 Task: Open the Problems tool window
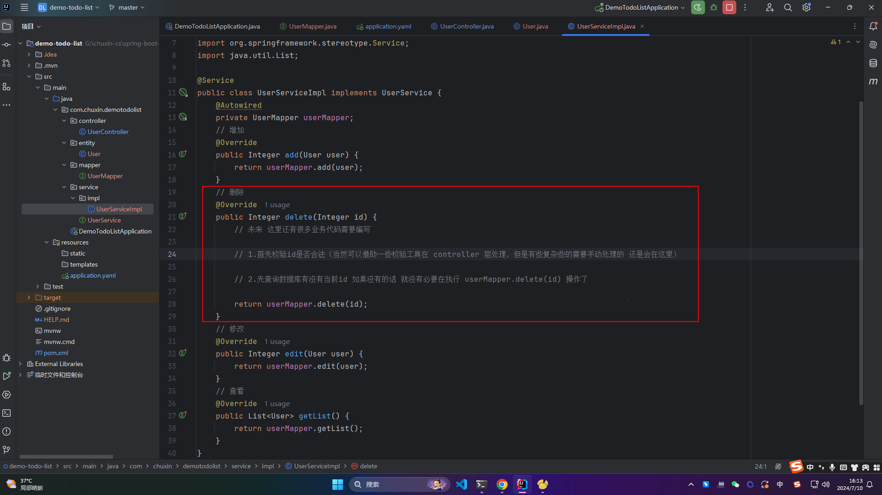click(x=6, y=431)
